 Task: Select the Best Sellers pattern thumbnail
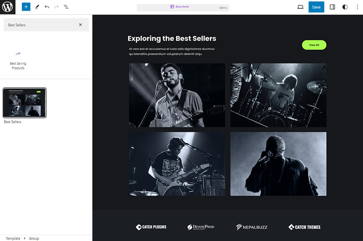(24, 102)
